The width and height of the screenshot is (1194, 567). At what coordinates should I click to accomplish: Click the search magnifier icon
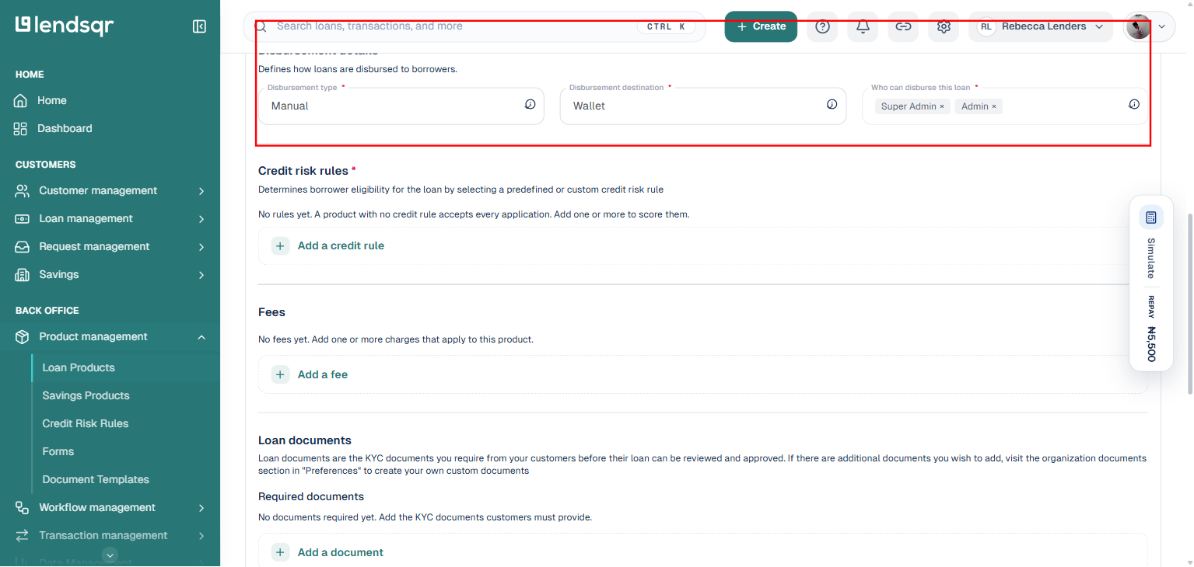click(261, 26)
